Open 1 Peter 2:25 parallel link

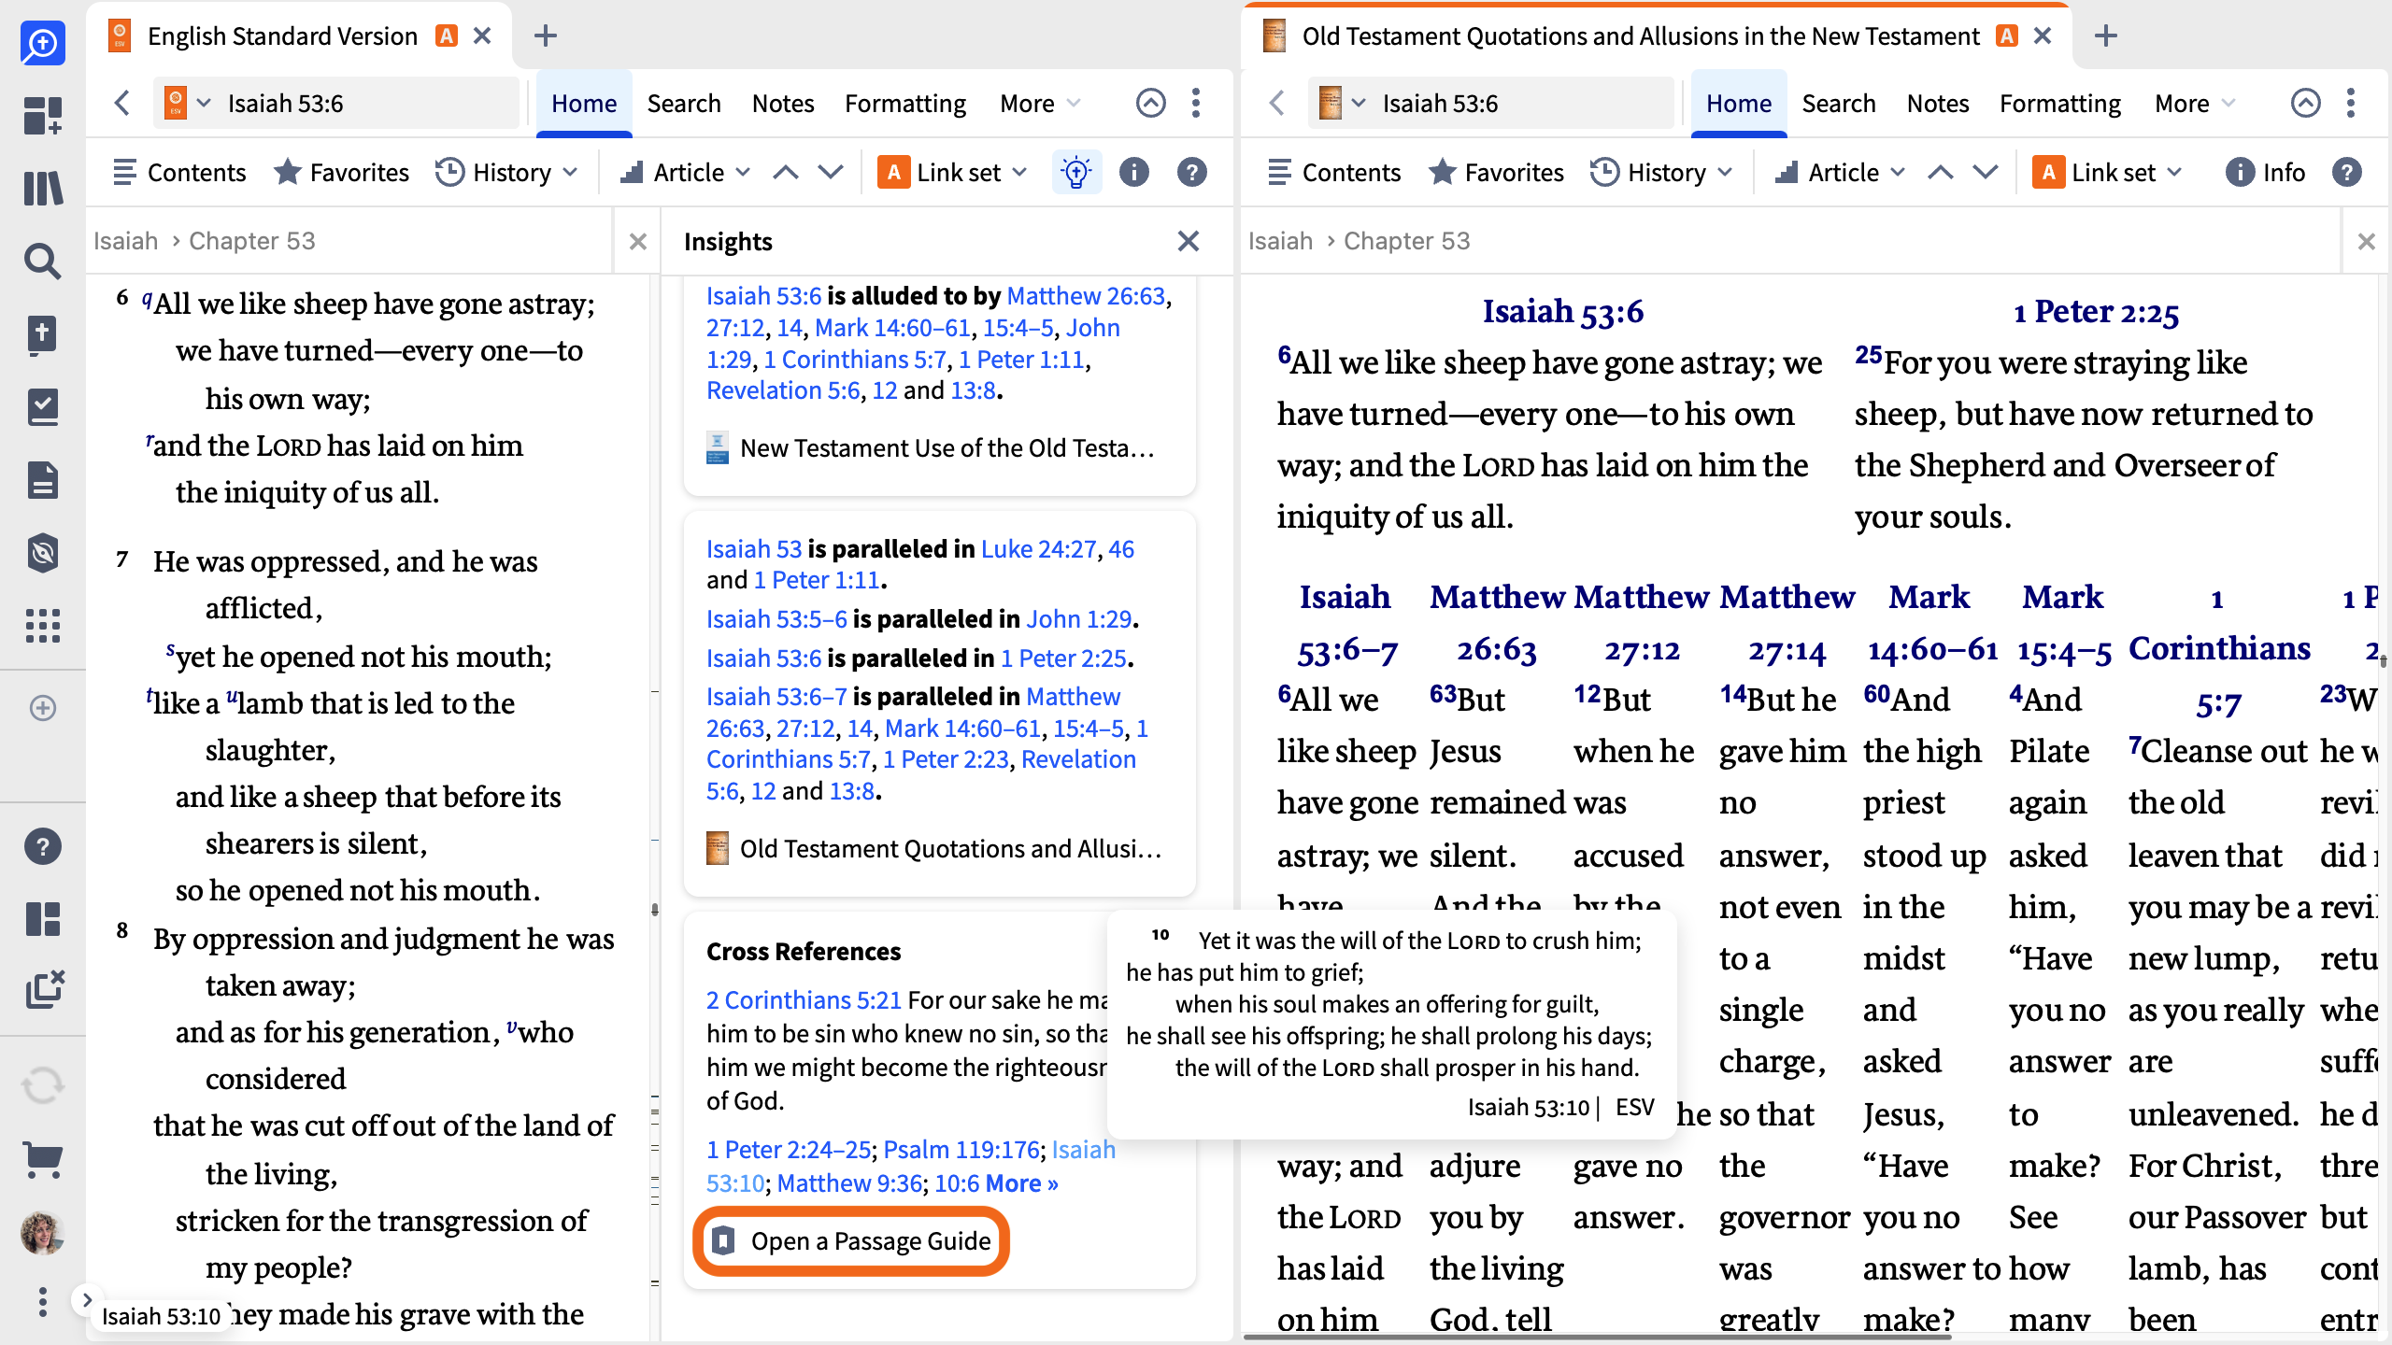click(1063, 658)
